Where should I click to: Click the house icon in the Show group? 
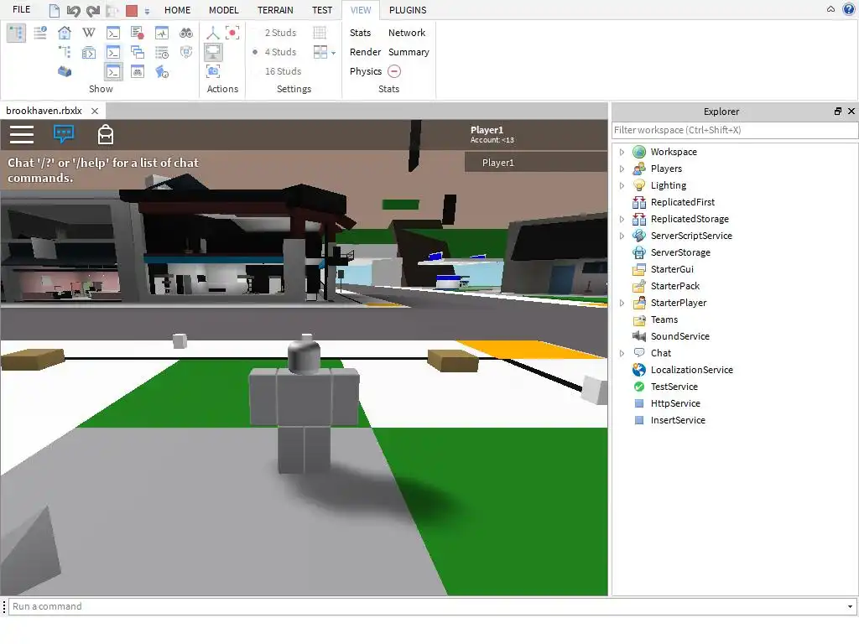tap(65, 33)
